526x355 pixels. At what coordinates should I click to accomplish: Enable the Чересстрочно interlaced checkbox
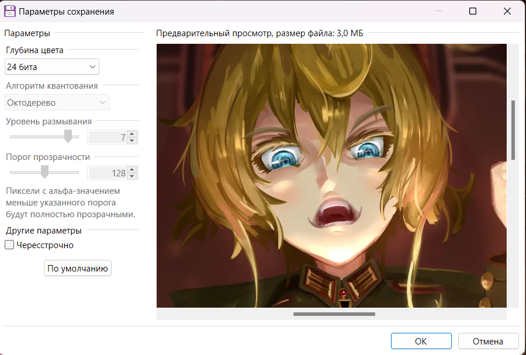tap(9, 245)
